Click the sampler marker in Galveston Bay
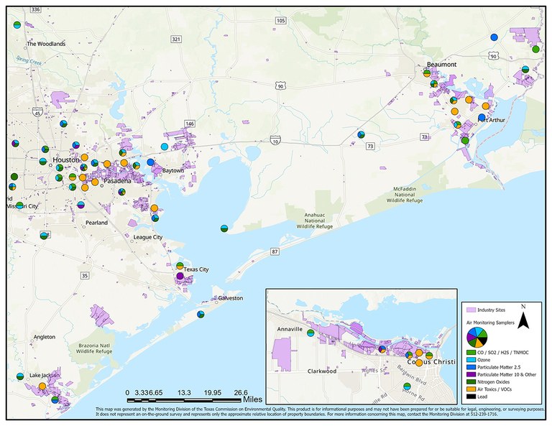Image resolution: width=552 pixels, height=426 pixels. pyautogui.click(x=225, y=228)
